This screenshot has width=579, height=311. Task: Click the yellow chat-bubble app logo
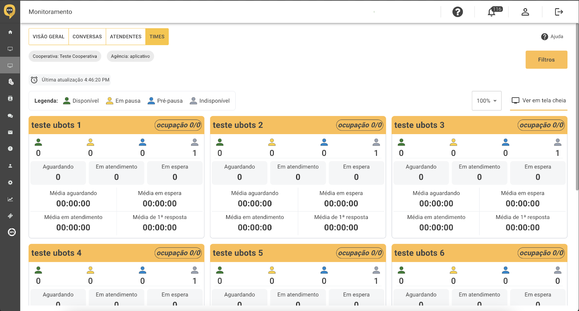pyautogui.click(x=10, y=11)
